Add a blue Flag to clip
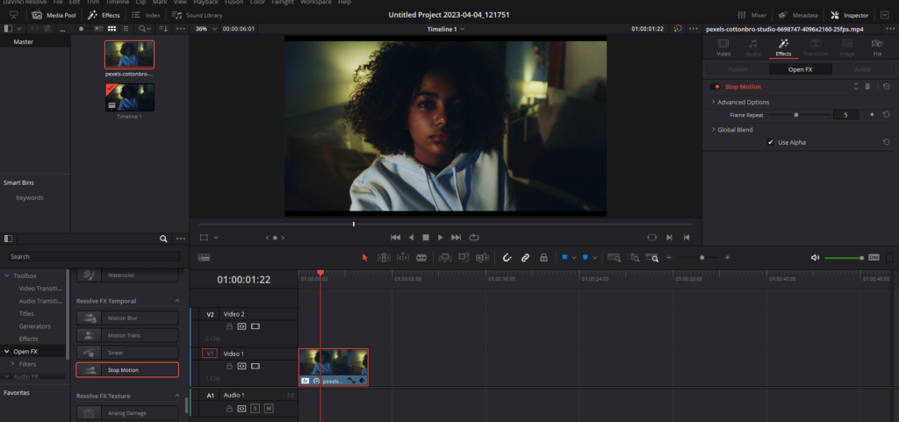This screenshot has width=899, height=422. coord(565,258)
